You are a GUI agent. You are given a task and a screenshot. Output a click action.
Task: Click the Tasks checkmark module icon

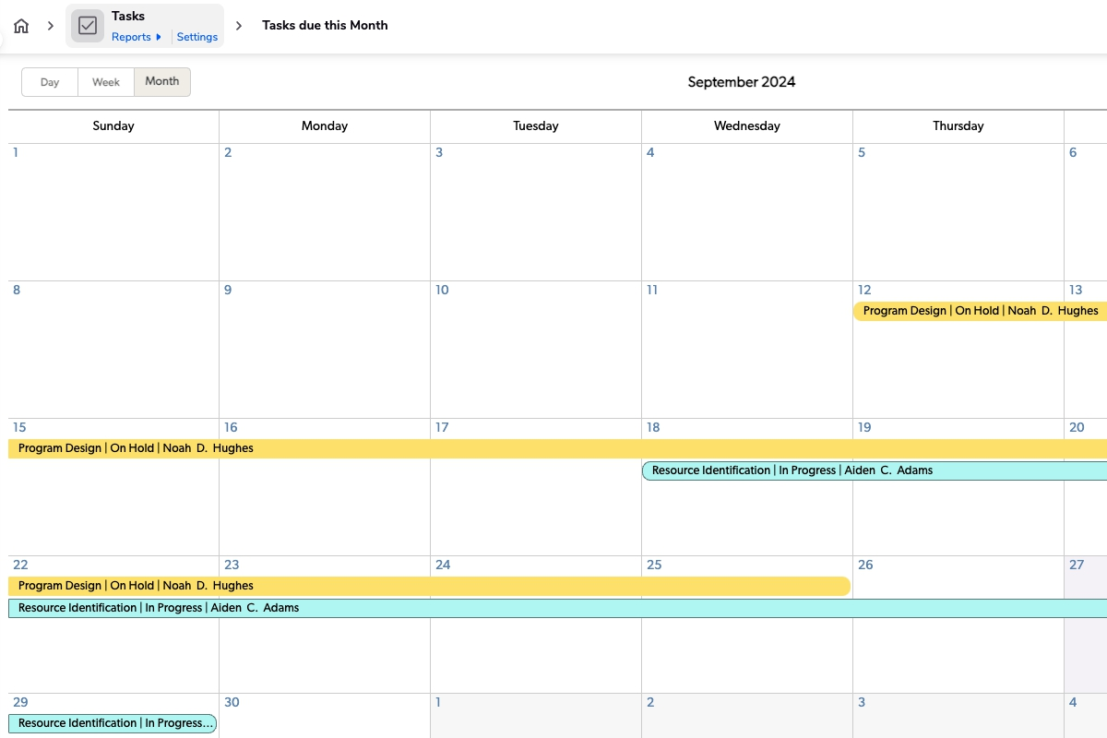[x=88, y=26]
